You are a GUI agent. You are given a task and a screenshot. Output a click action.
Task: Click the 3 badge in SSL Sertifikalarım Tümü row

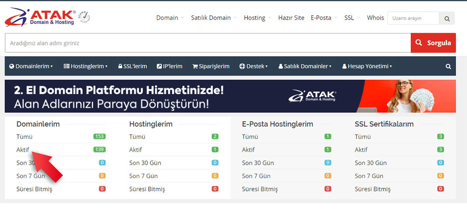[441, 136]
